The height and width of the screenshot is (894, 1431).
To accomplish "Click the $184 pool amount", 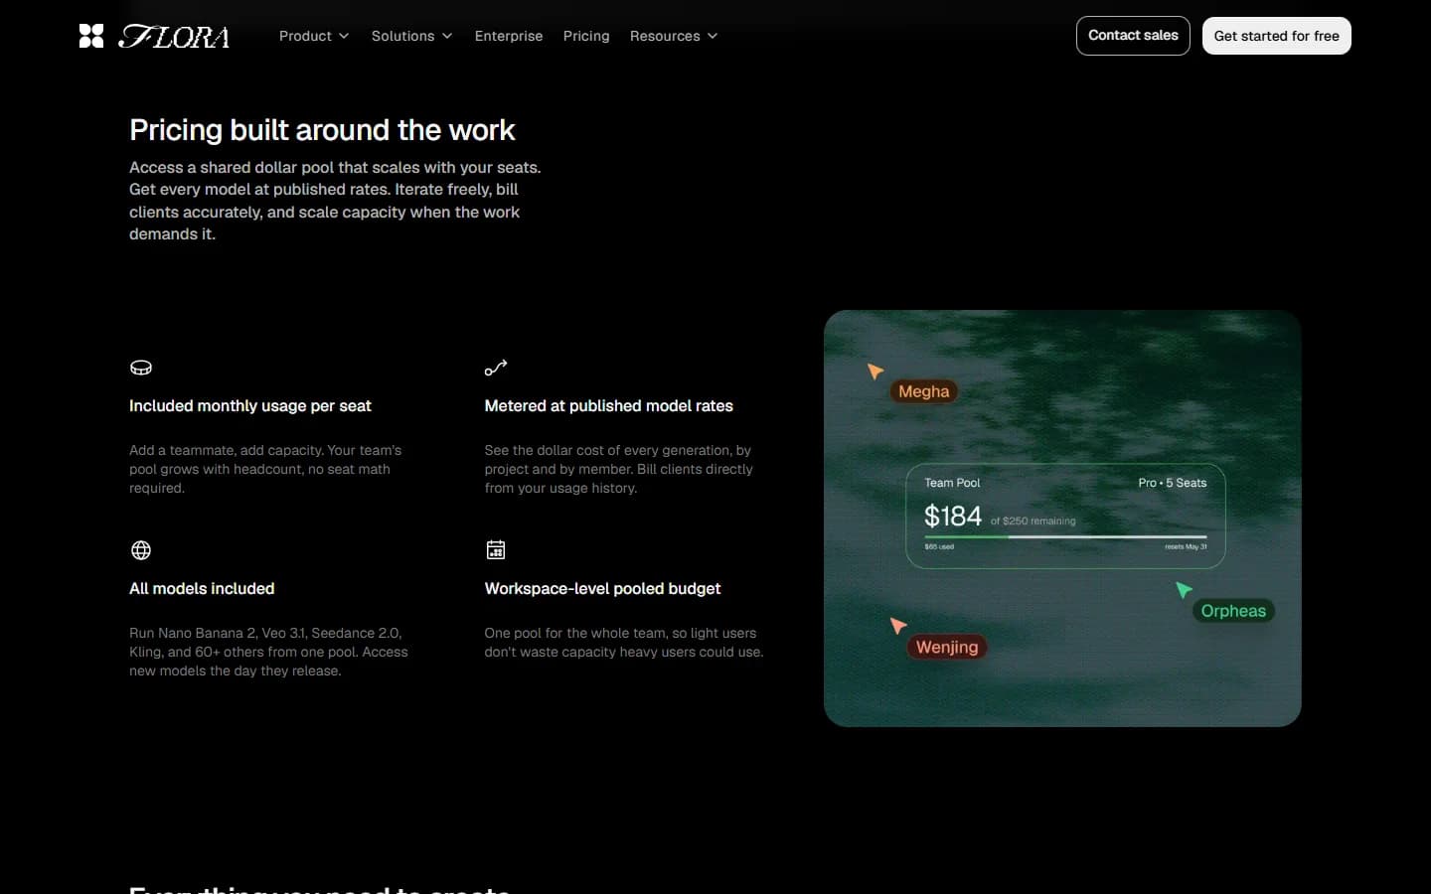I will coord(953,516).
